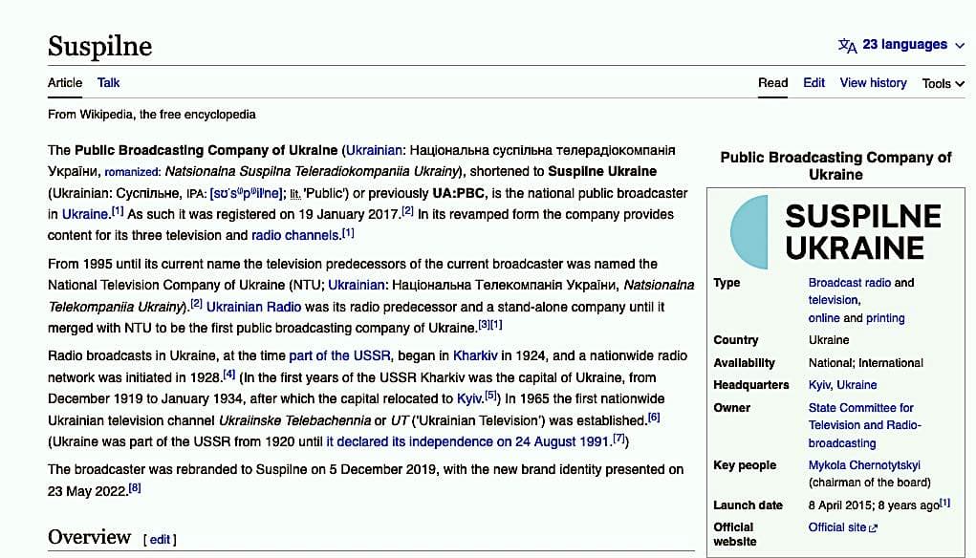
Task: Click the 'From Wikipedia, the free encyclopedia' tagline
Action: pyautogui.click(x=152, y=115)
